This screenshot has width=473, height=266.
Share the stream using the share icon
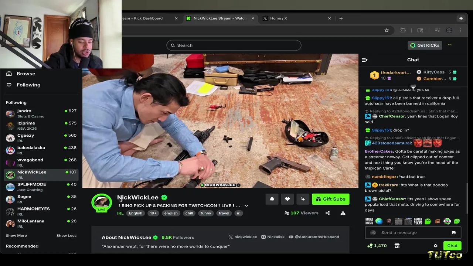point(327,213)
